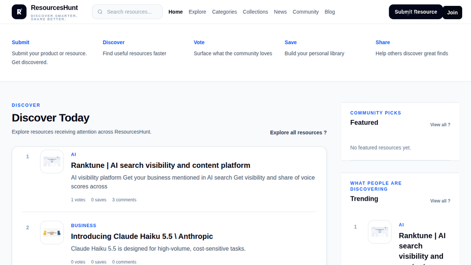The image size is (471, 265).
Task: Click the search magnifier icon
Action: coord(100,12)
